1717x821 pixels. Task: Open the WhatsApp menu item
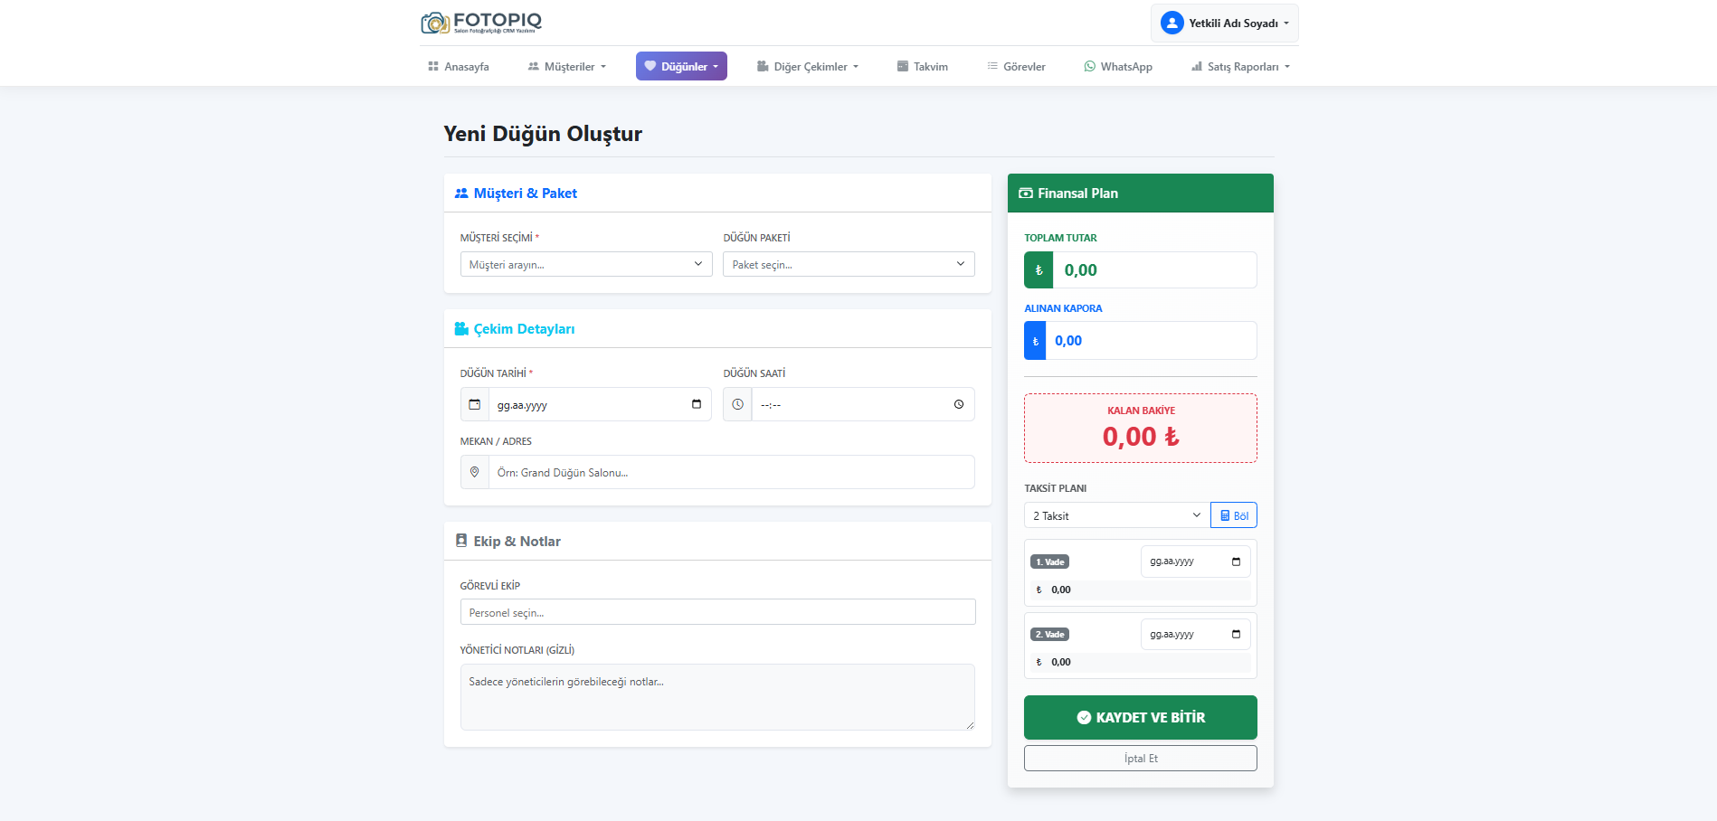[x=1118, y=67]
